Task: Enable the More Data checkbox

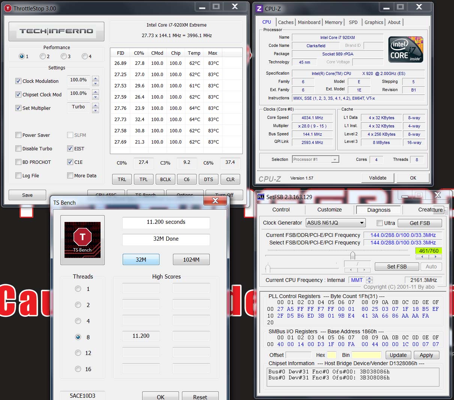Action: point(70,175)
